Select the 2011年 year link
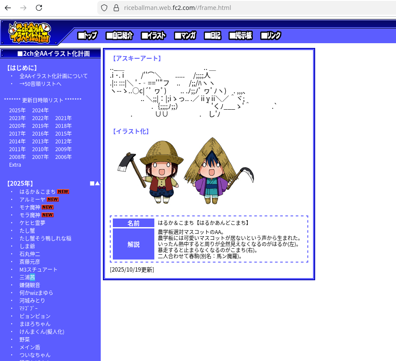This screenshot has height=361, width=396. (x=17, y=149)
